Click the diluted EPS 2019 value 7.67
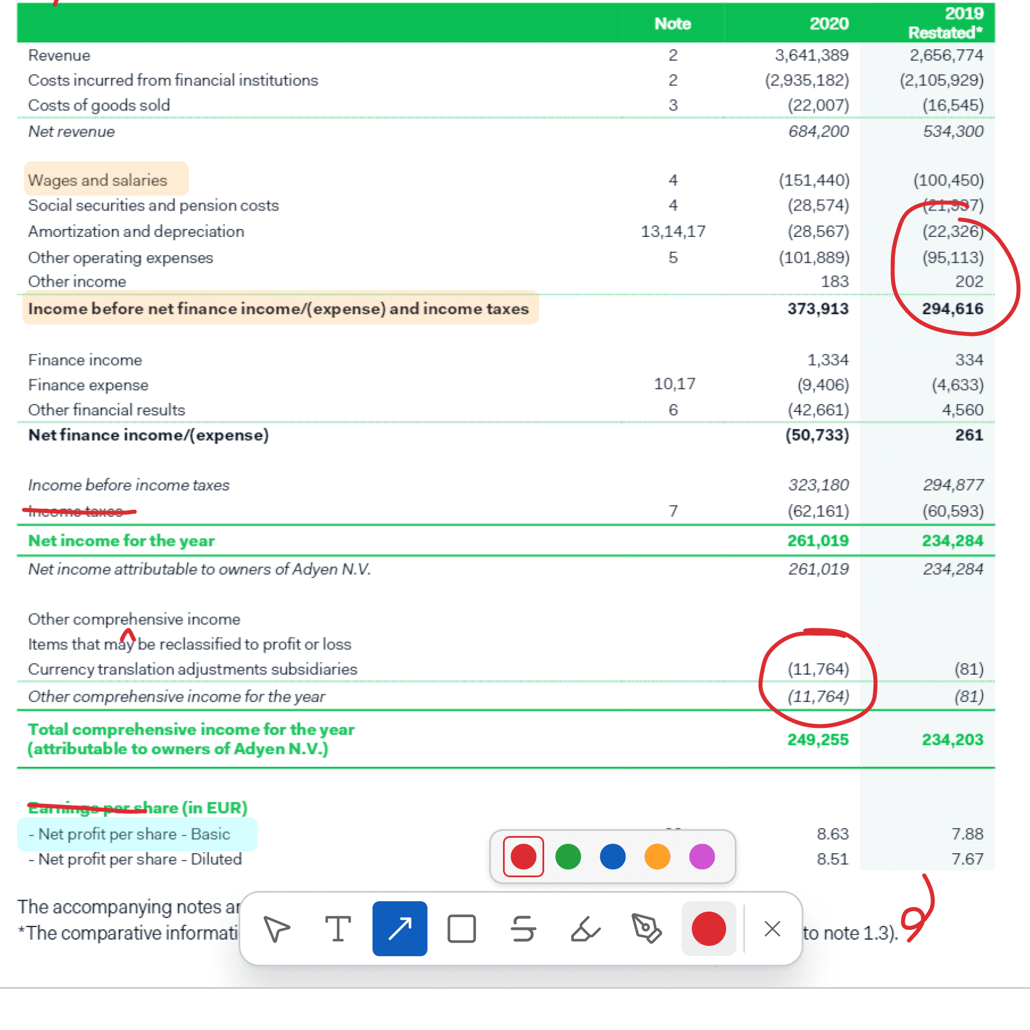1030x1030 pixels. 967,859
